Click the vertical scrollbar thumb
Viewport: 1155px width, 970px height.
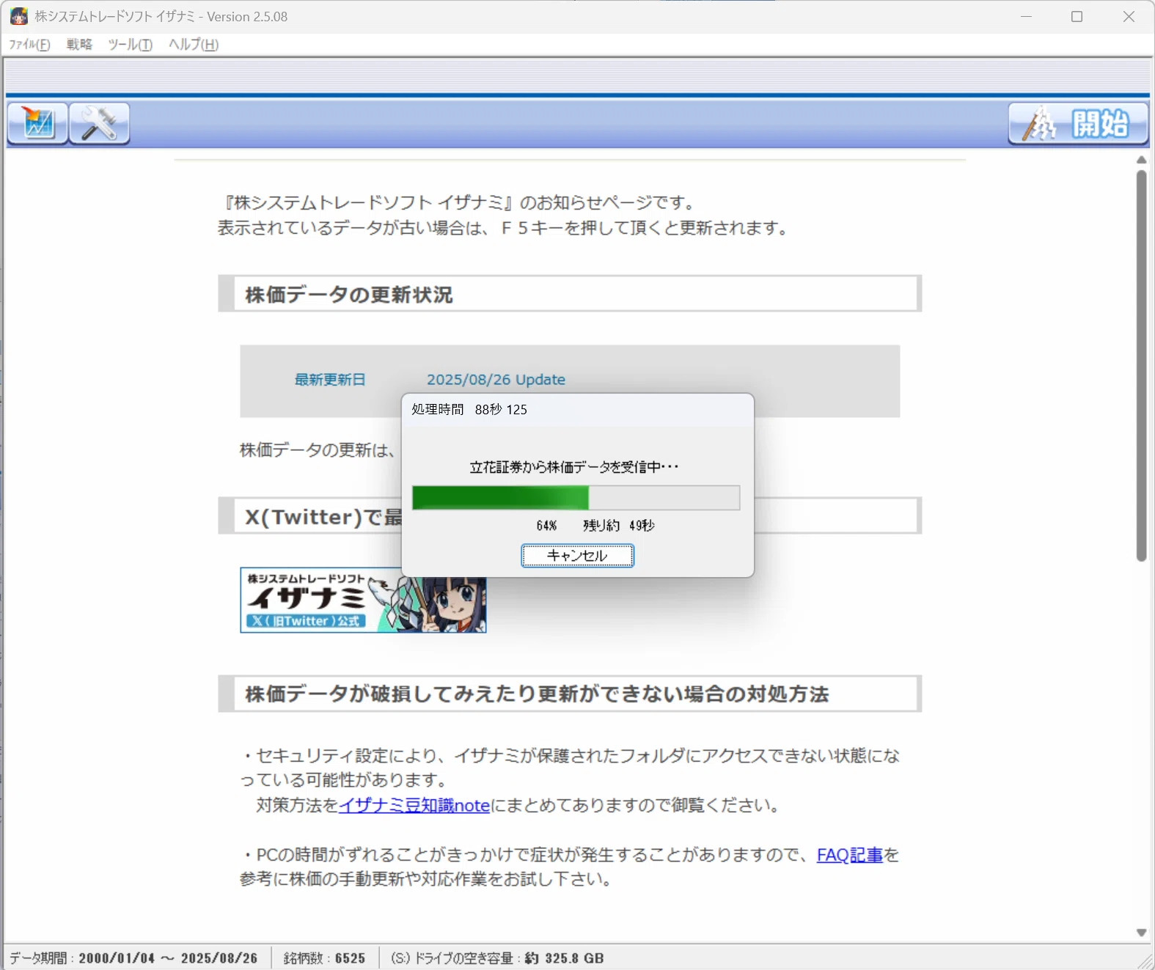1141,366
